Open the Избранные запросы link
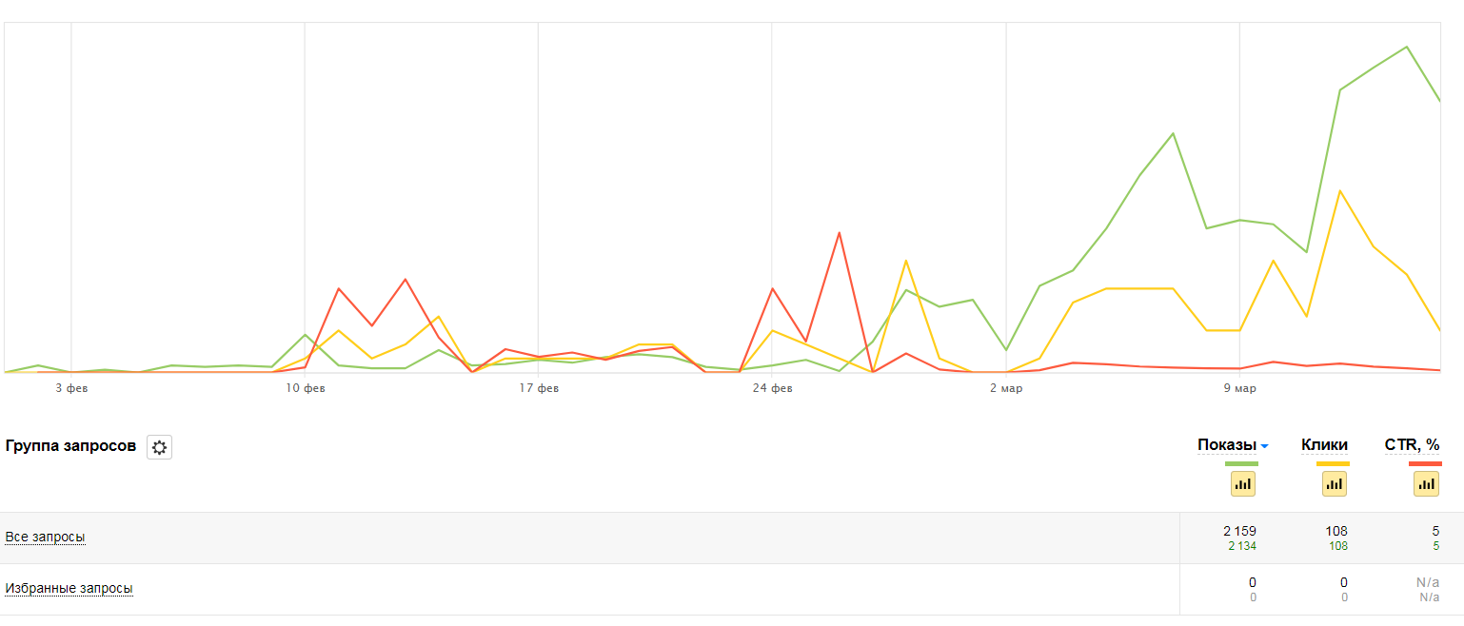 coord(69,588)
